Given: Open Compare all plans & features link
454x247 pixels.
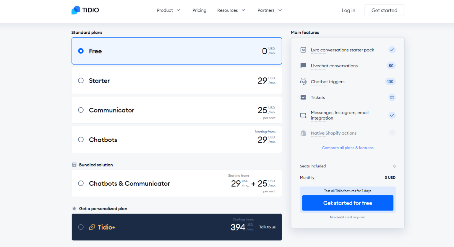Looking at the screenshot, I should (x=348, y=148).
